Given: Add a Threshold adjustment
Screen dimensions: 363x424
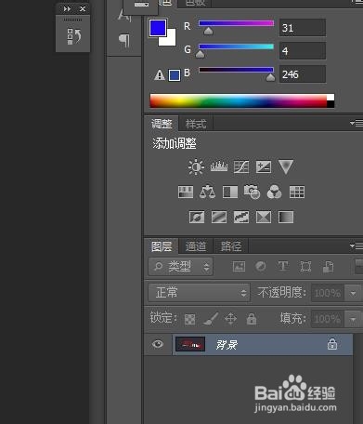Looking at the screenshot, I should pyautogui.click(x=241, y=218).
